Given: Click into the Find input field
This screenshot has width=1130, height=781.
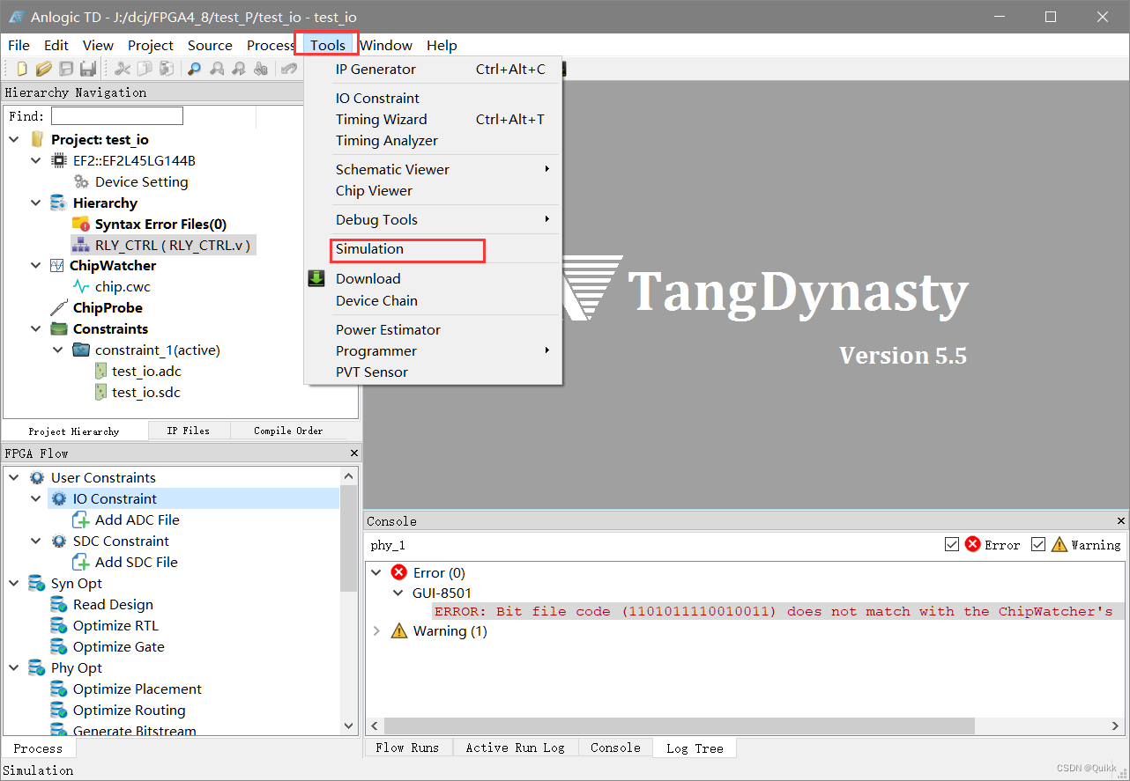Looking at the screenshot, I should tap(117, 115).
